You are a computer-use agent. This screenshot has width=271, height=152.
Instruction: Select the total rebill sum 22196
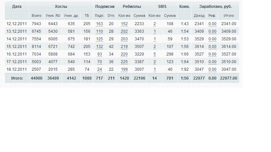(139, 78)
